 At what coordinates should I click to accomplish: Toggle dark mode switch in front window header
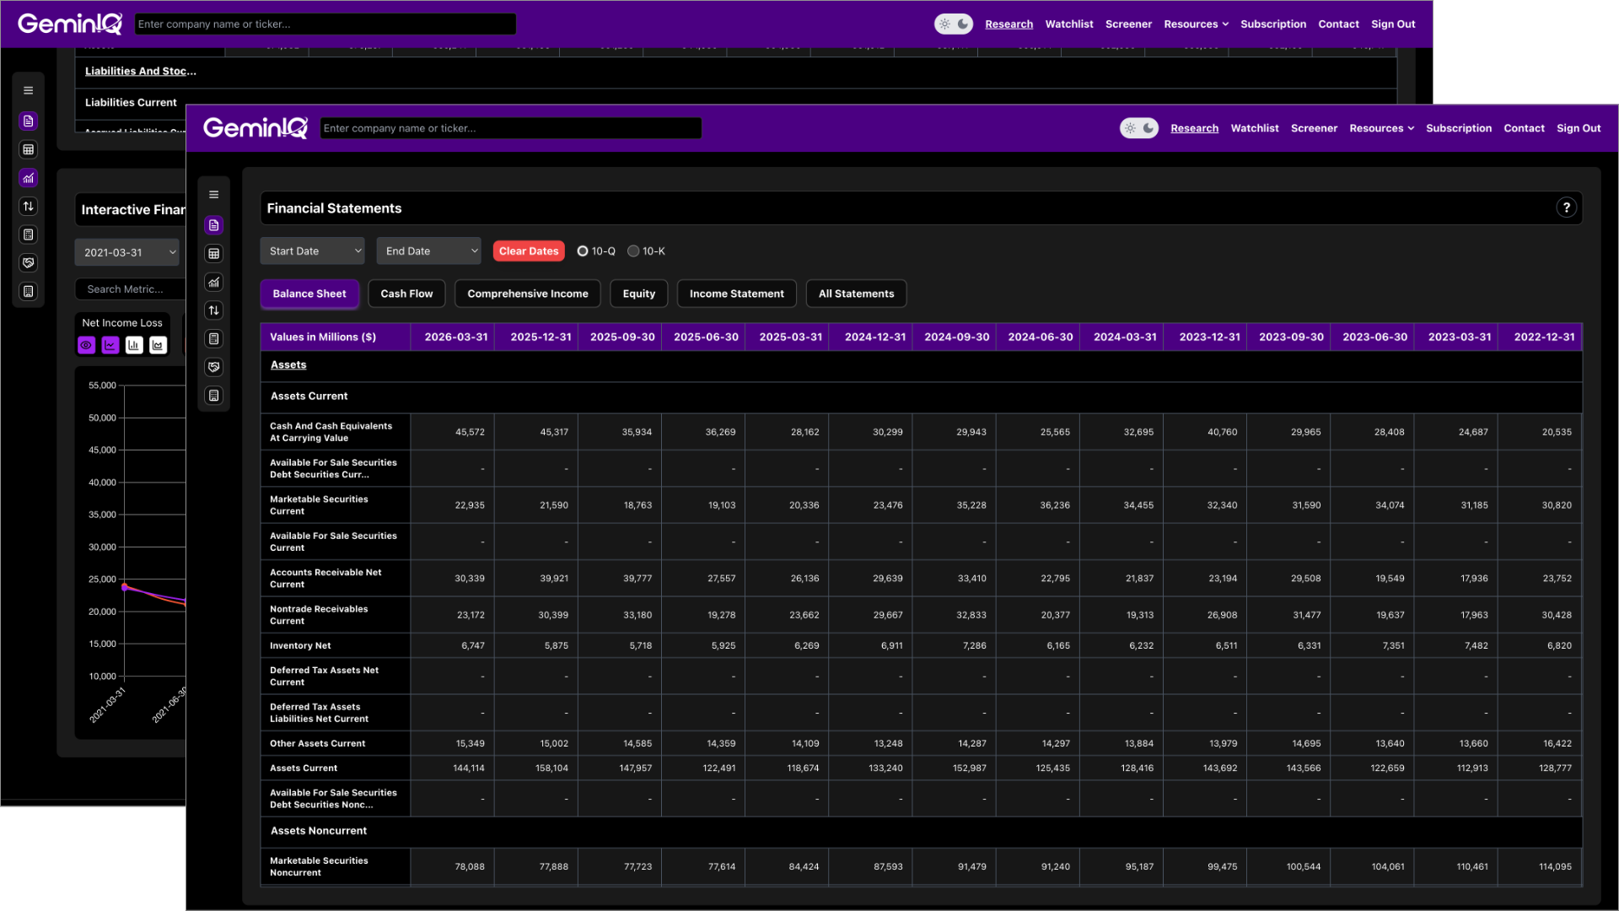click(x=1139, y=128)
